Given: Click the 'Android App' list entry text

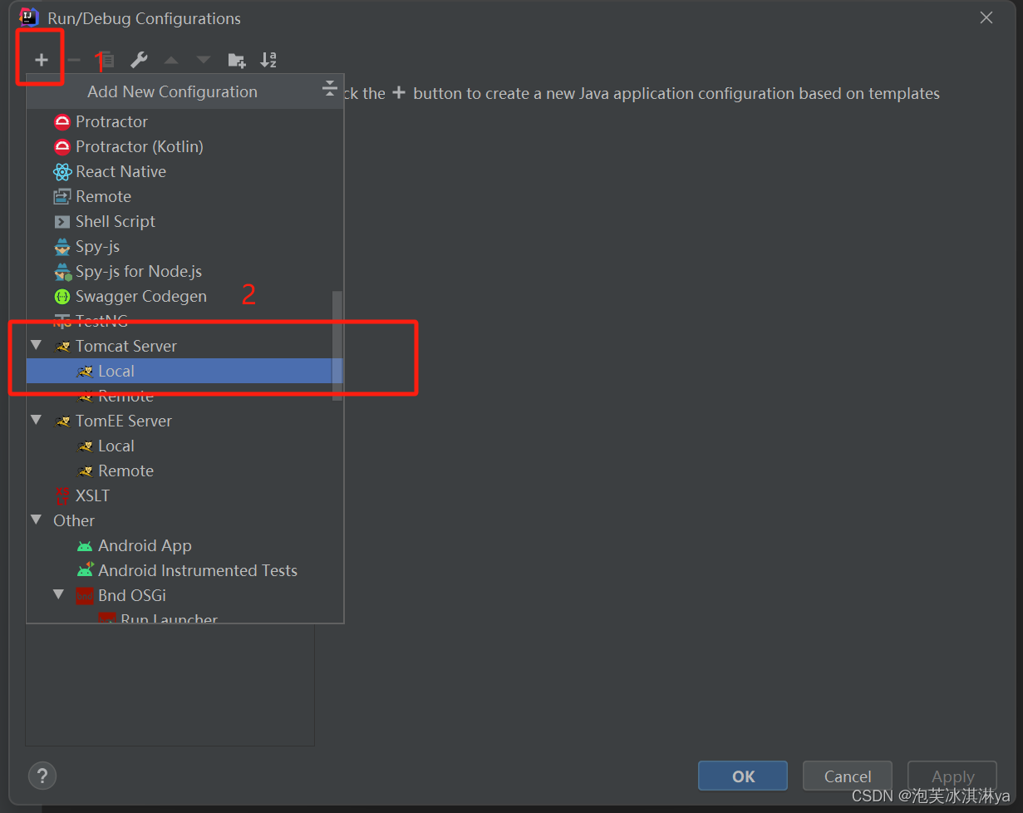Looking at the screenshot, I should click(x=145, y=545).
